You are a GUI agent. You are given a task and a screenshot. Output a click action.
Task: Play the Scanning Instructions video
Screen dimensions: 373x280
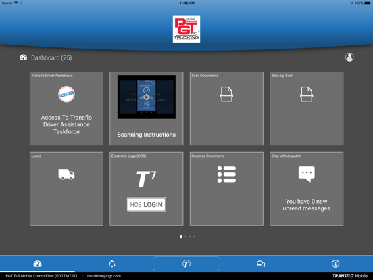(147, 97)
